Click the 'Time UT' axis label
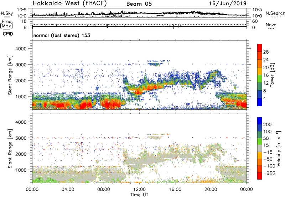Screen dimensions: 285x197 pyautogui.click(x=139, y=195)
